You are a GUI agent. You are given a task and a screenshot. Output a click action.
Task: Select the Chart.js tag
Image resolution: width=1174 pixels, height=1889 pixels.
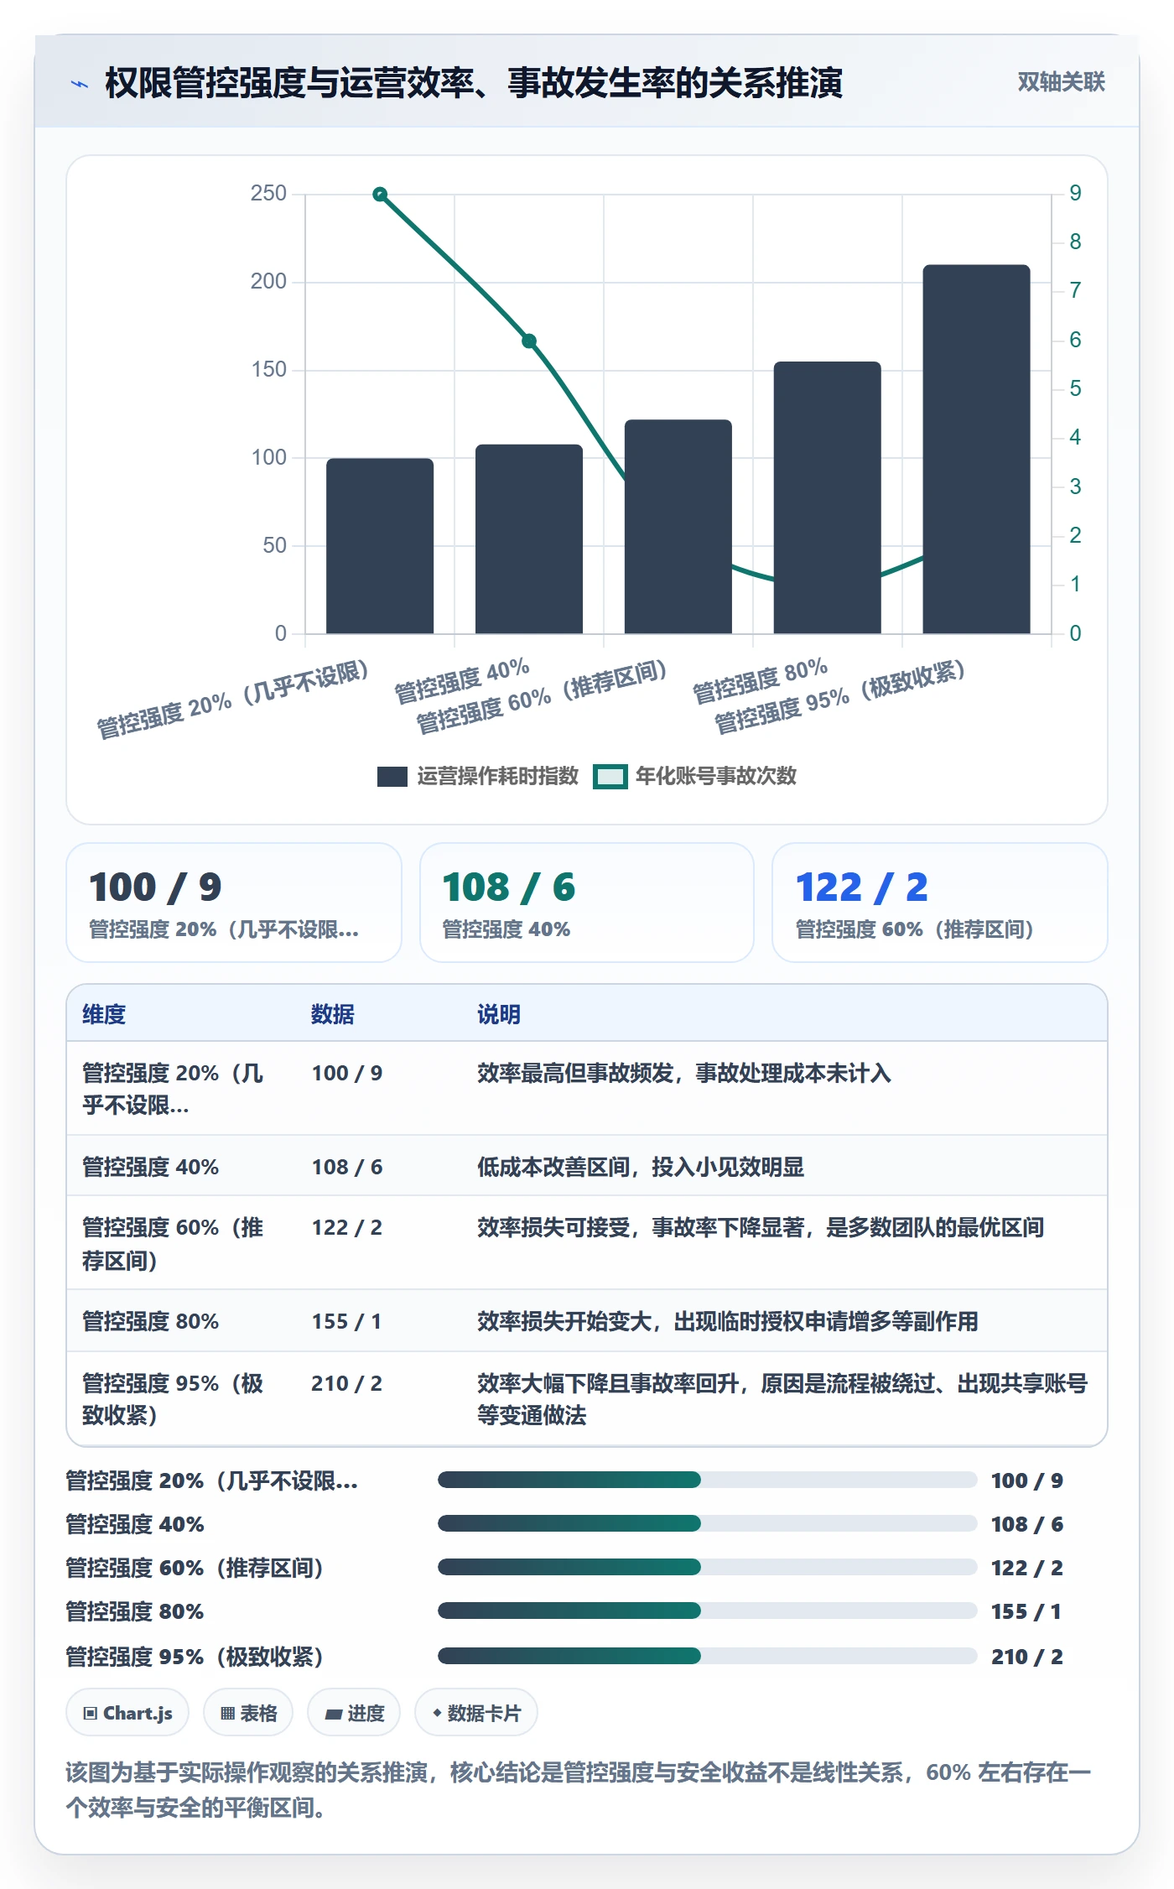[x=127, y=1713]
